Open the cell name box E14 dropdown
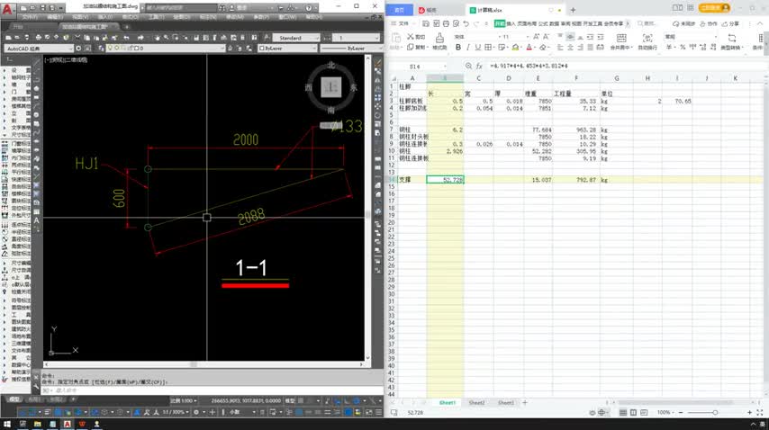This screenshot has height=430, width=769. coord(445,66)
